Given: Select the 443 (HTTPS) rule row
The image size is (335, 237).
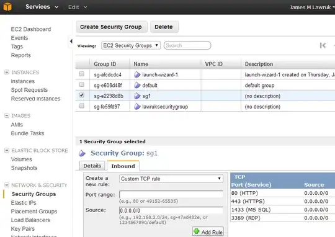Looking at the screenshot, I should 283,201.
